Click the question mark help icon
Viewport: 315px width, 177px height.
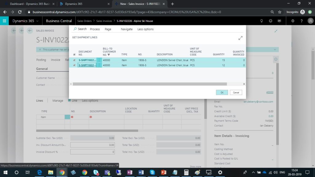(x=301, y=21)
